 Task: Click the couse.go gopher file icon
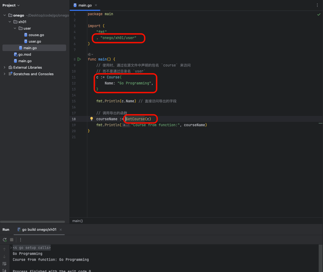pyautogui.click(x=26, y=35)
